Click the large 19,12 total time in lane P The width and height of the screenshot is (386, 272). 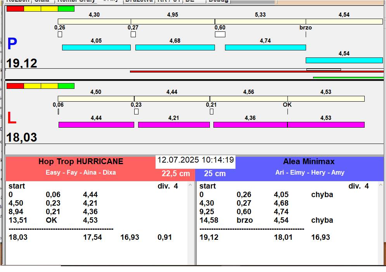point(22,63)
